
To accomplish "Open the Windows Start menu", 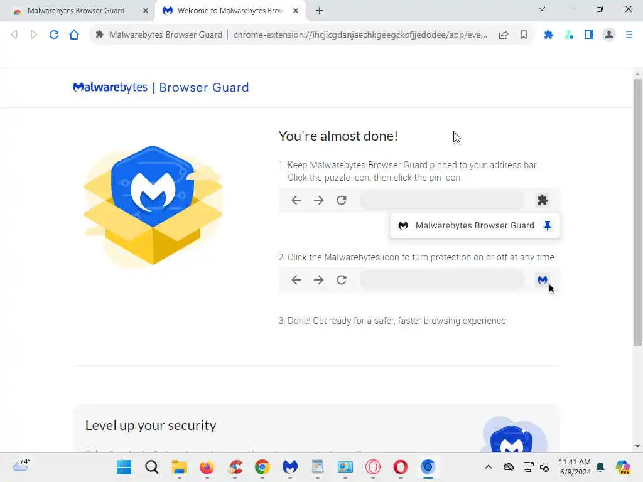I will [124, 467].
